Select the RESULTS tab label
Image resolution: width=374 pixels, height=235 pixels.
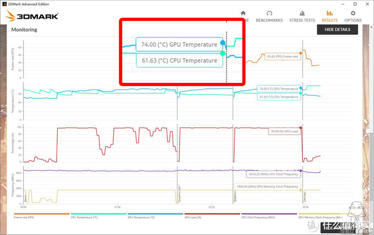tap(329, 20)
